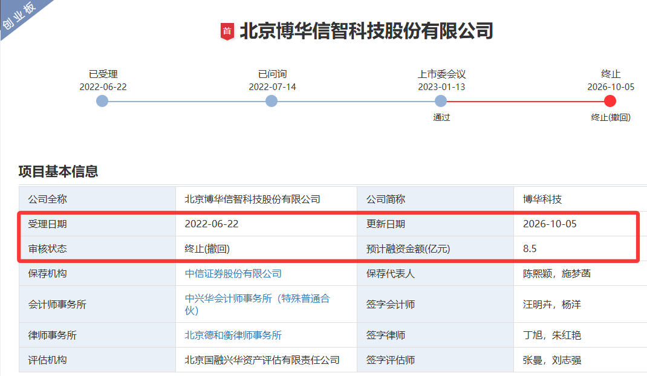Click the 会计师事务所 label cell
Image resolution: width=647 pixels, height=376 pixels.
click(x=97, y=304)
